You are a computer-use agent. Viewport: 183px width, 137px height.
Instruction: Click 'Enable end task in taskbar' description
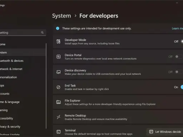pyautogui.click(x=87, y=89)
